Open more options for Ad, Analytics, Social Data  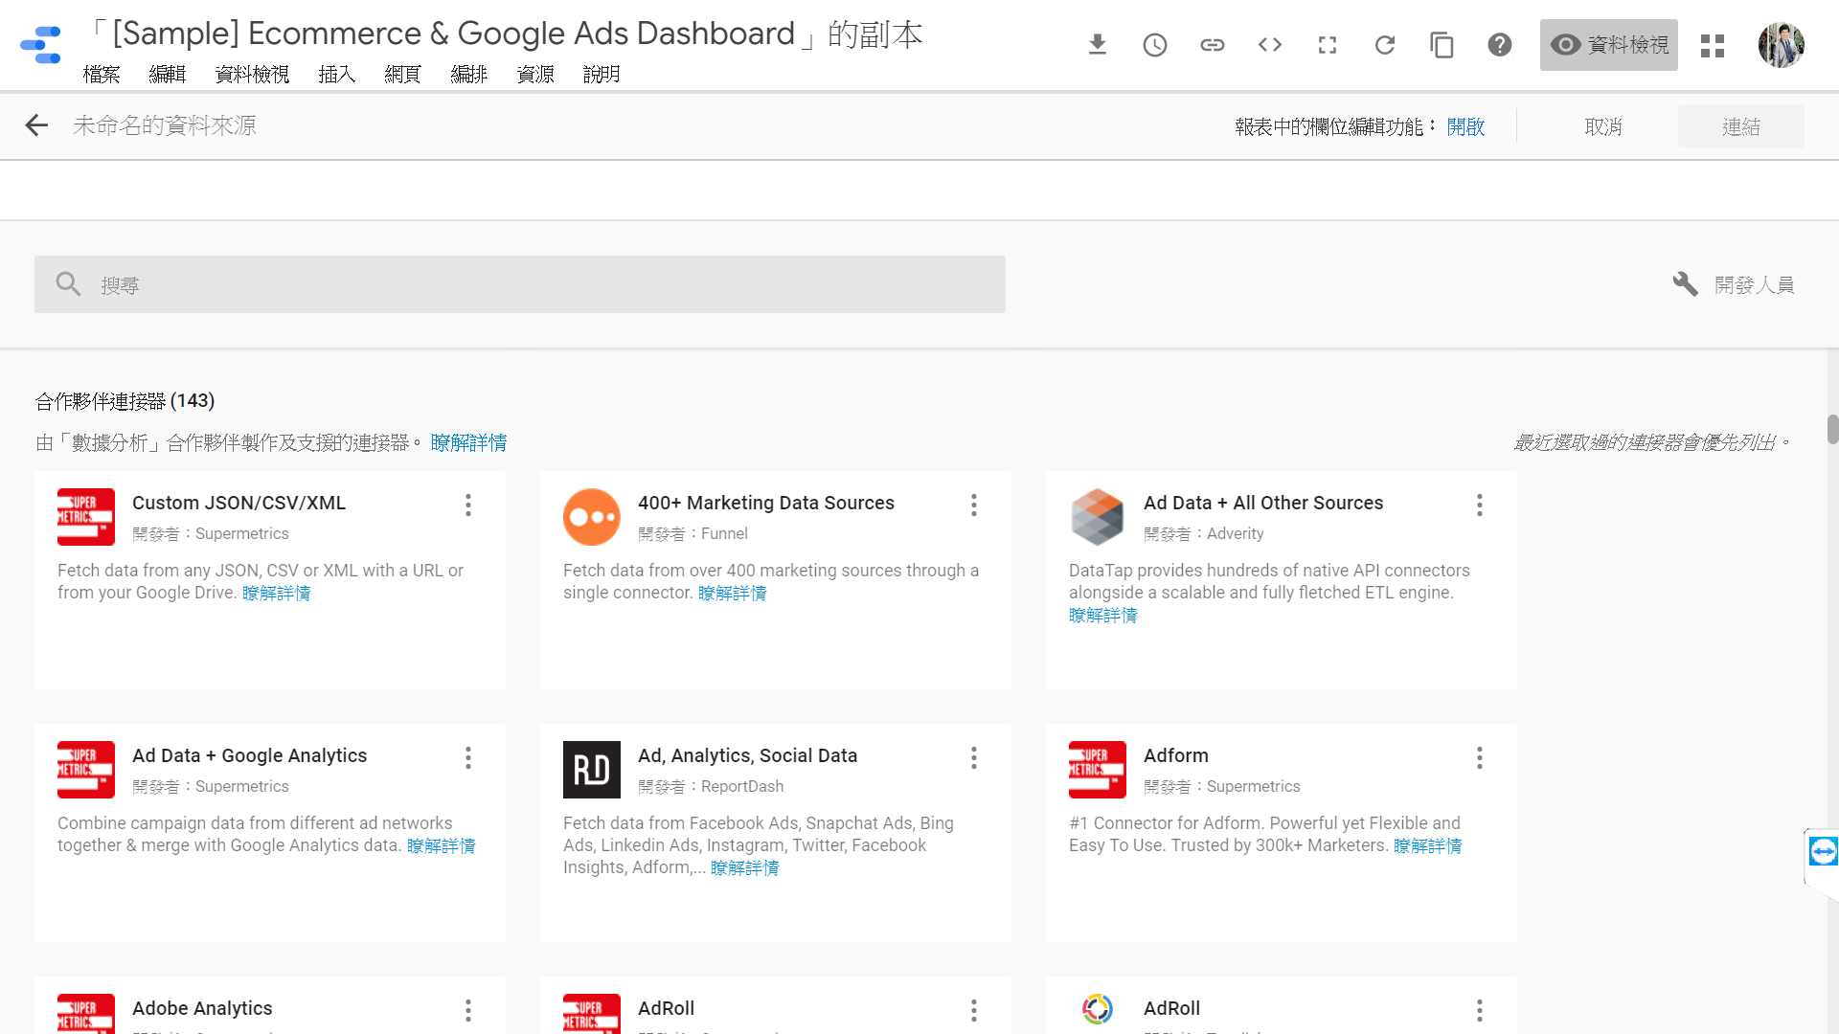(x=974, y=758)
